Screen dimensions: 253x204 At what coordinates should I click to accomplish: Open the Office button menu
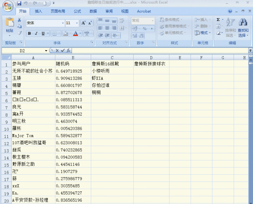8,6
